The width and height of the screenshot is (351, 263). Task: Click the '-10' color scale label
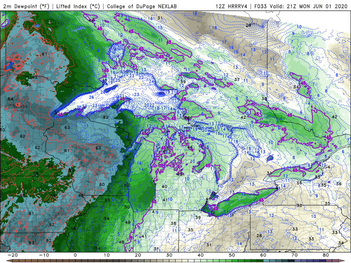(x=44, y=255)
